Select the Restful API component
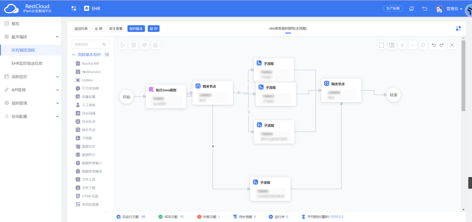472x222 pixels. [x=87, y=63]
